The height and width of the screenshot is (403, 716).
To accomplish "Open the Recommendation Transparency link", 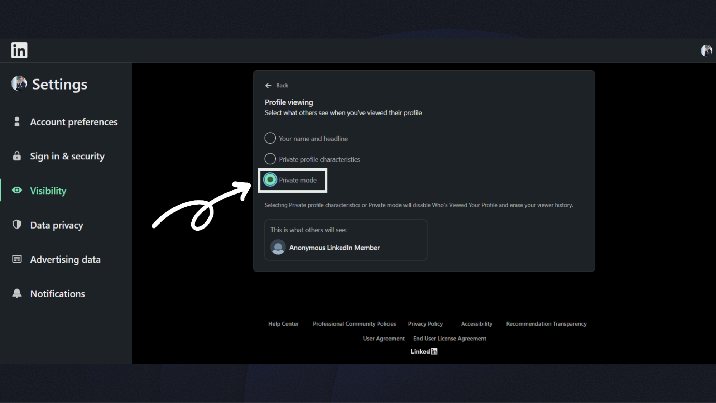I will coord(546,323).
